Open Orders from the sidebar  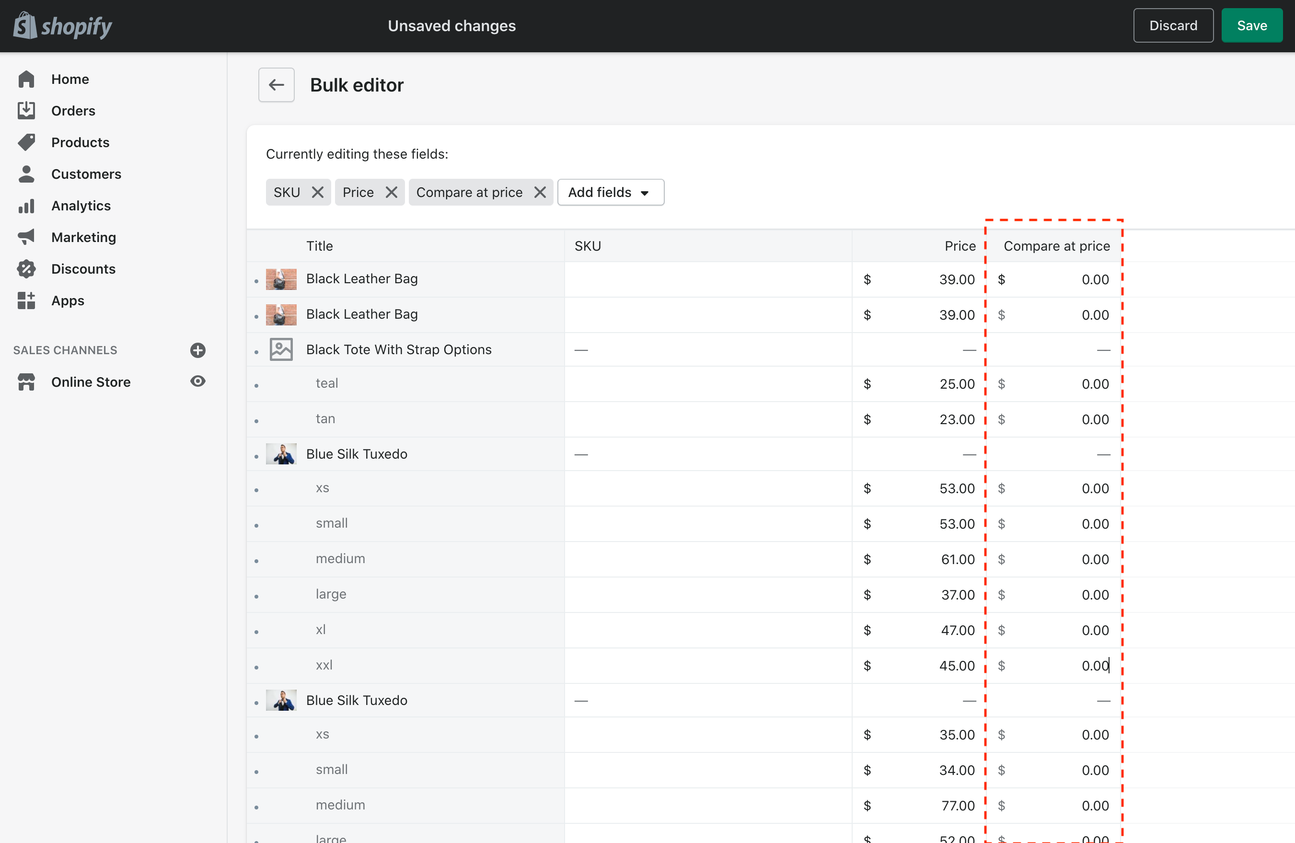[73, 111]
